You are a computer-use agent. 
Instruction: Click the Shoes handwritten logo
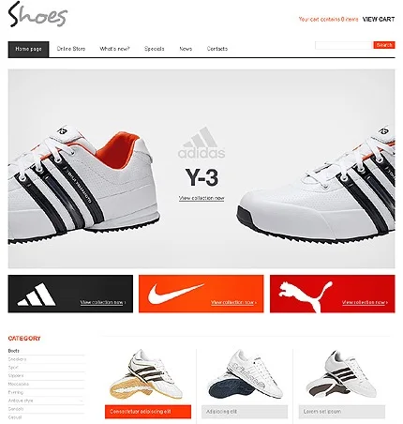(37, 14)
